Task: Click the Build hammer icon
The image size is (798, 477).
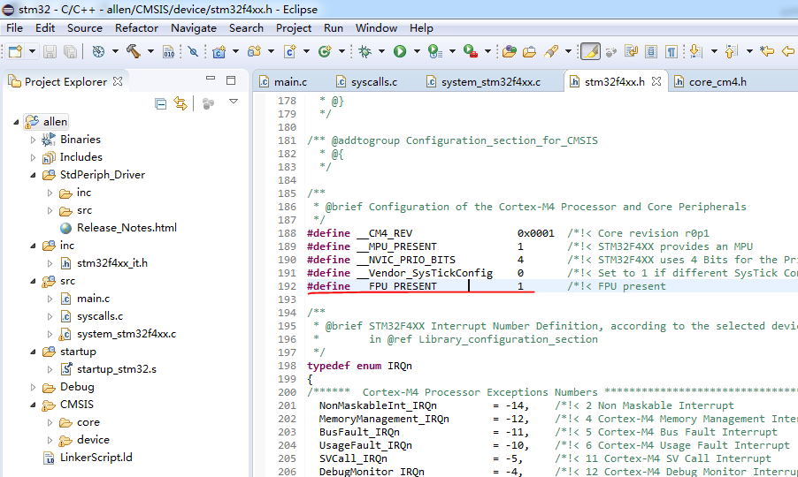Action: point(134,51)
